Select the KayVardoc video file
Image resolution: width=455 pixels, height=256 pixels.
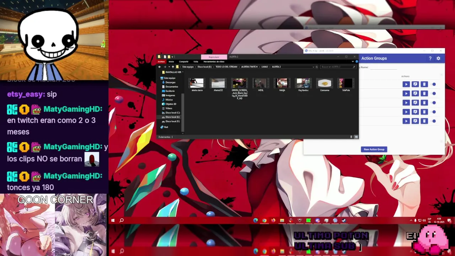303,85
